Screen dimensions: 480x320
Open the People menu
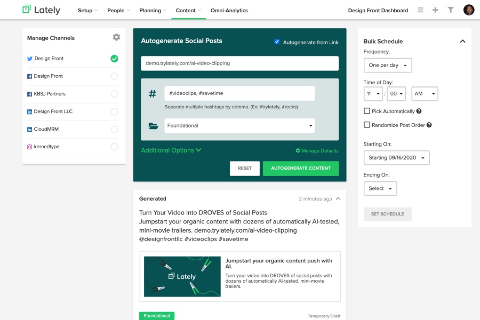118,11
